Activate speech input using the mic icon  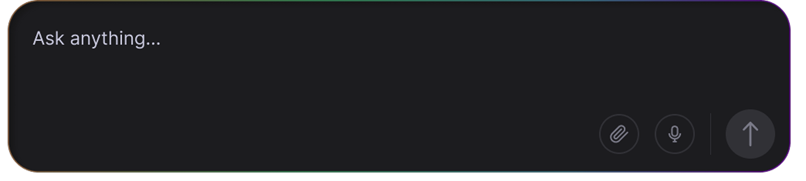click(674, 134)
